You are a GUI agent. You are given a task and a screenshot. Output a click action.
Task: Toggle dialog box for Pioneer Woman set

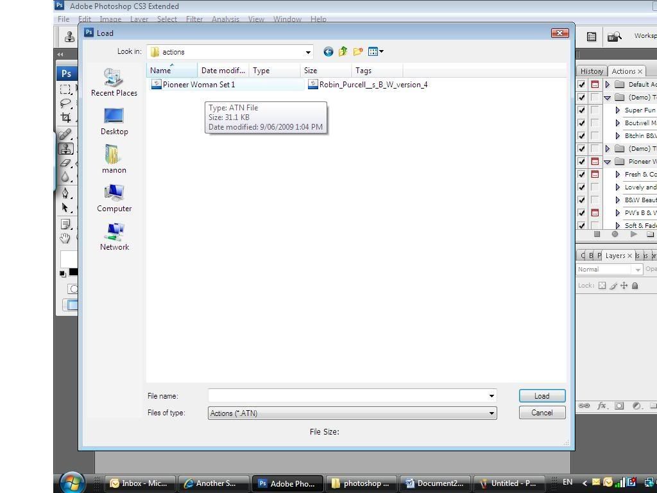tap(595, 162)
